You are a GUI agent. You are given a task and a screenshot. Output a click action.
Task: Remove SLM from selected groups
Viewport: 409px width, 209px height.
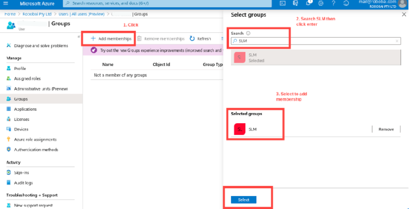[386, 129]
